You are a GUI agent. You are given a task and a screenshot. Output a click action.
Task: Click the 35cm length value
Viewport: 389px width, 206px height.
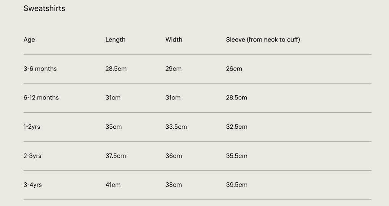pos(114,127)
